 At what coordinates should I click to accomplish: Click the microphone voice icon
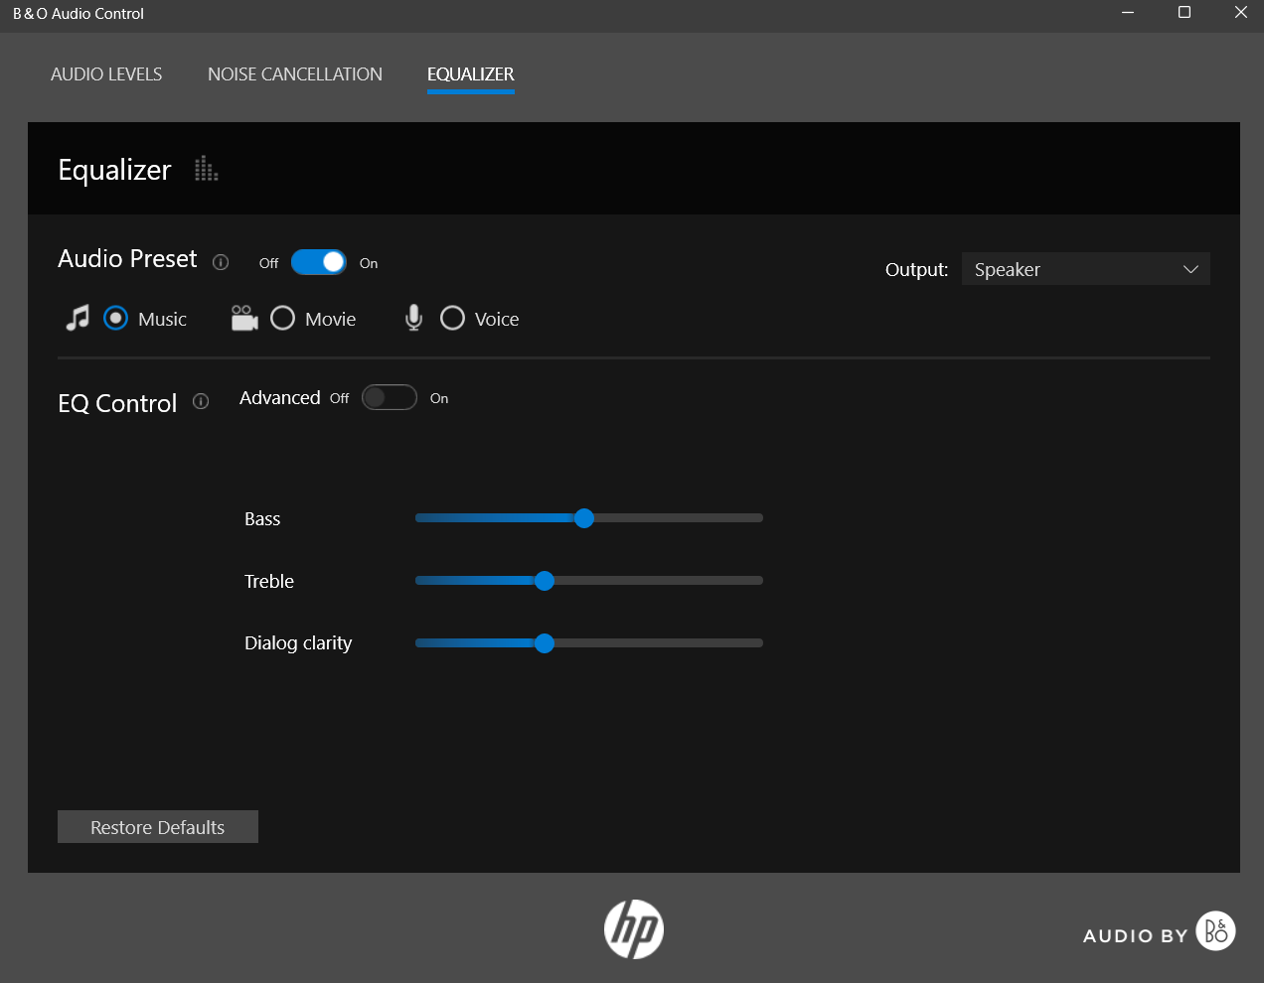[413, 318]
